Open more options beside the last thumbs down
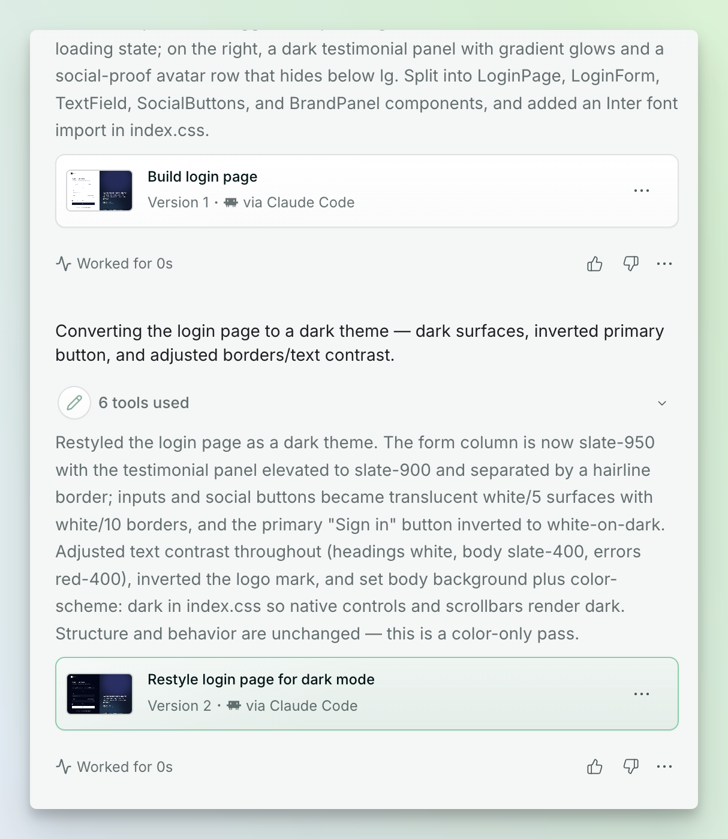 point(664,766)
